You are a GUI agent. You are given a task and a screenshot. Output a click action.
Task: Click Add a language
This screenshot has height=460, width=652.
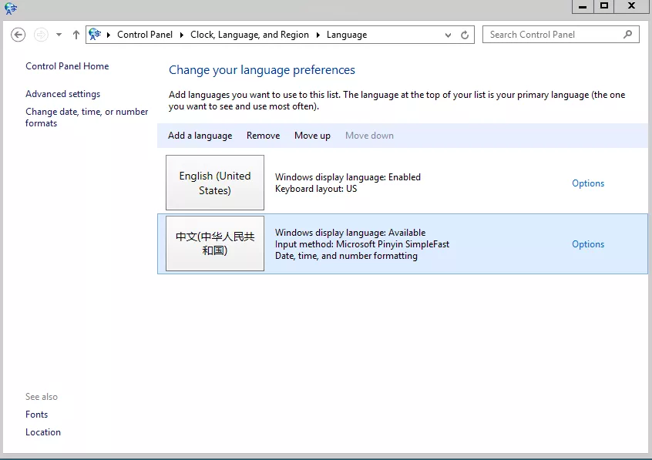coord(200,136)
